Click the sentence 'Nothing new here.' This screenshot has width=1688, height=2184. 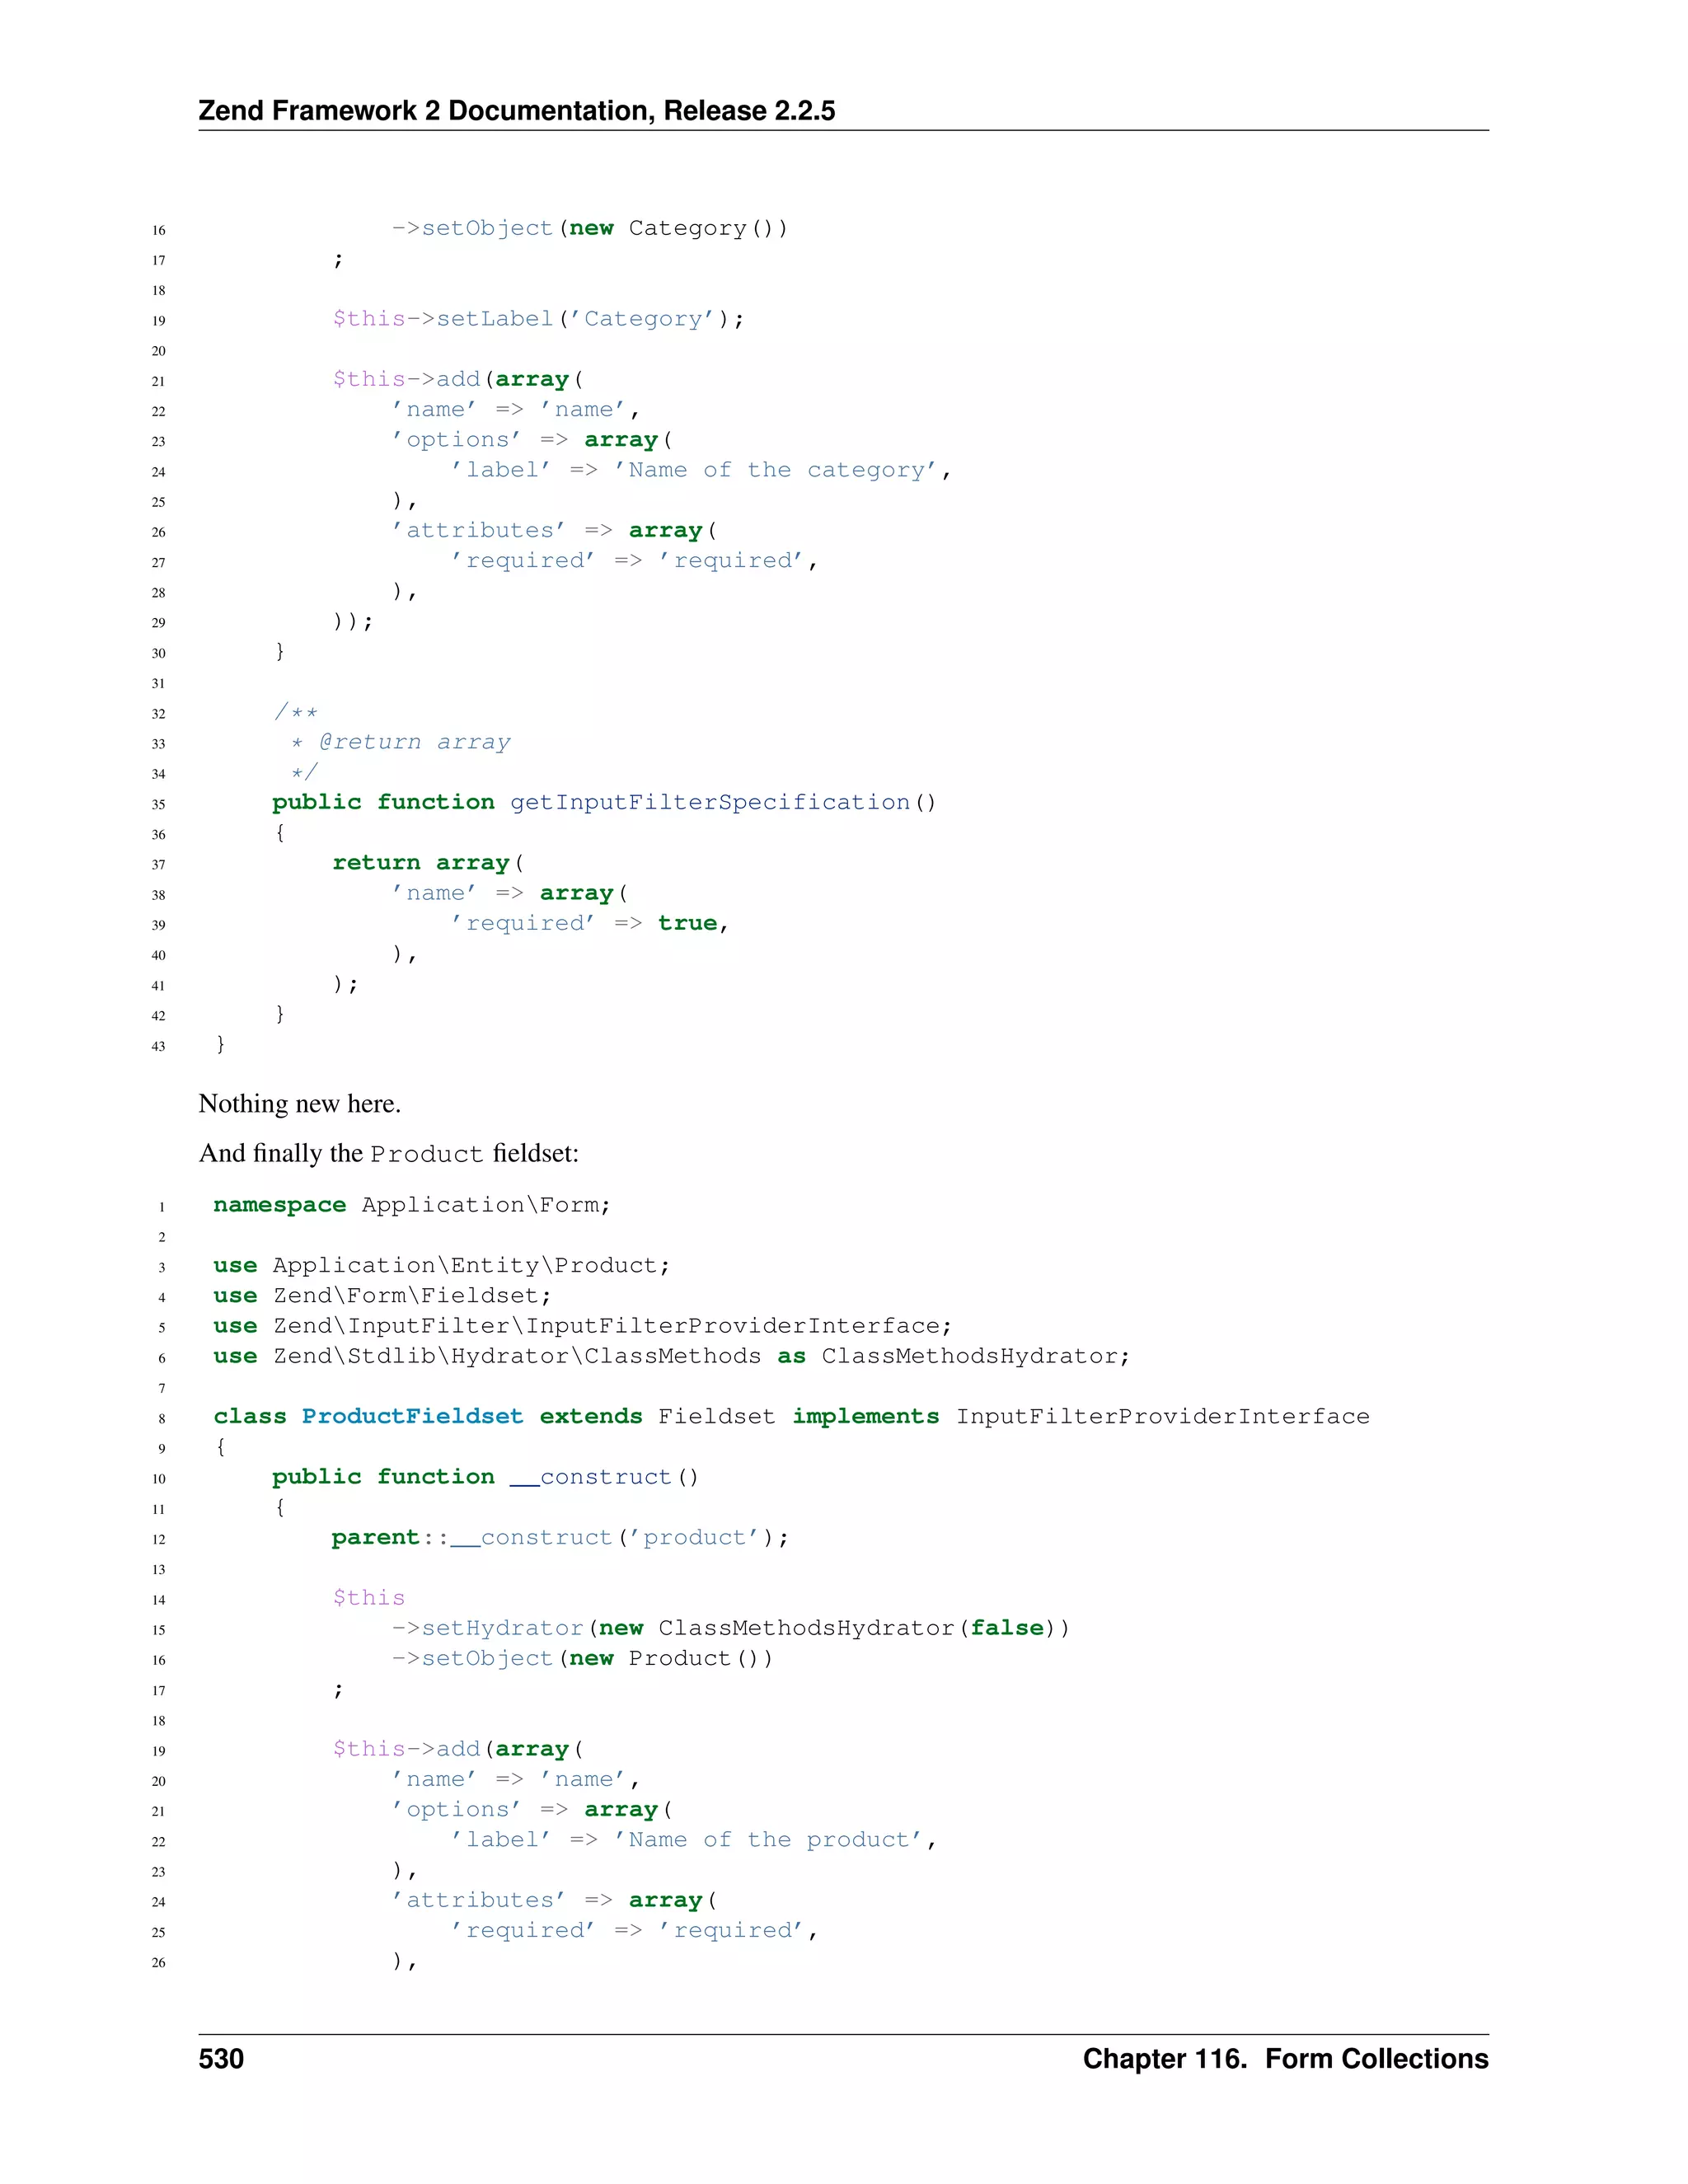coord(300,1104)
